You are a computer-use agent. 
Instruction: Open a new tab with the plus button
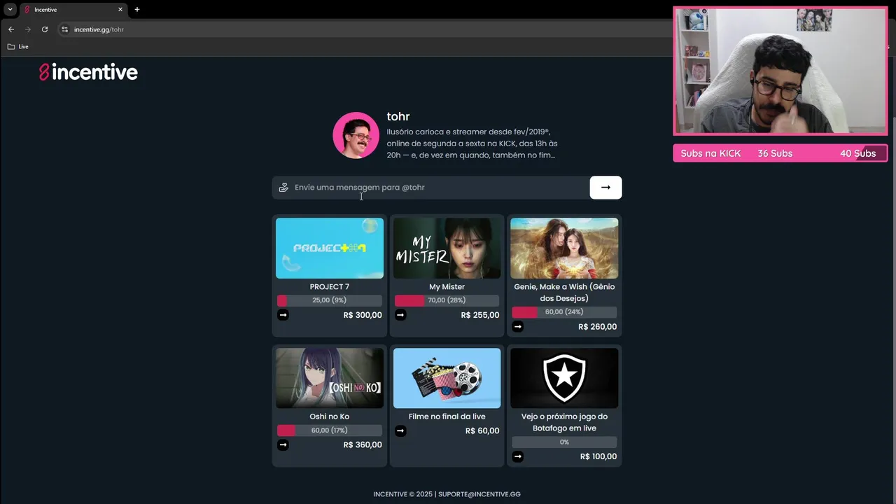(137, 10)
